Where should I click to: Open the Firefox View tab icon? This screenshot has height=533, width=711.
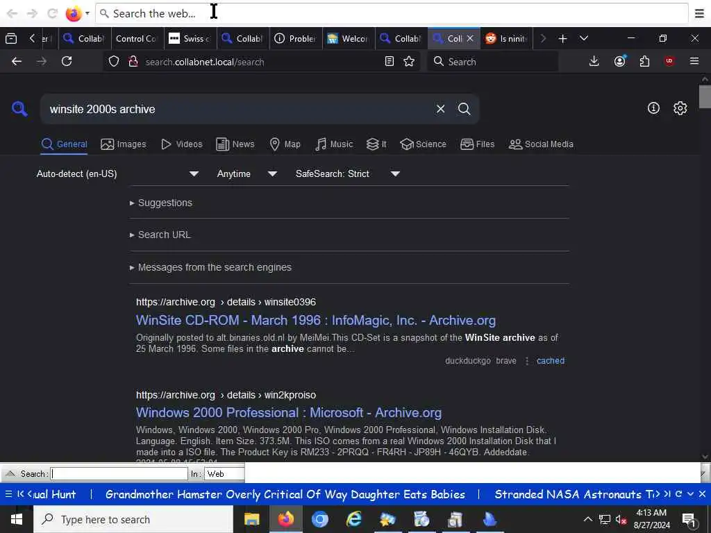pyautogui.click(x=11, y=39)
